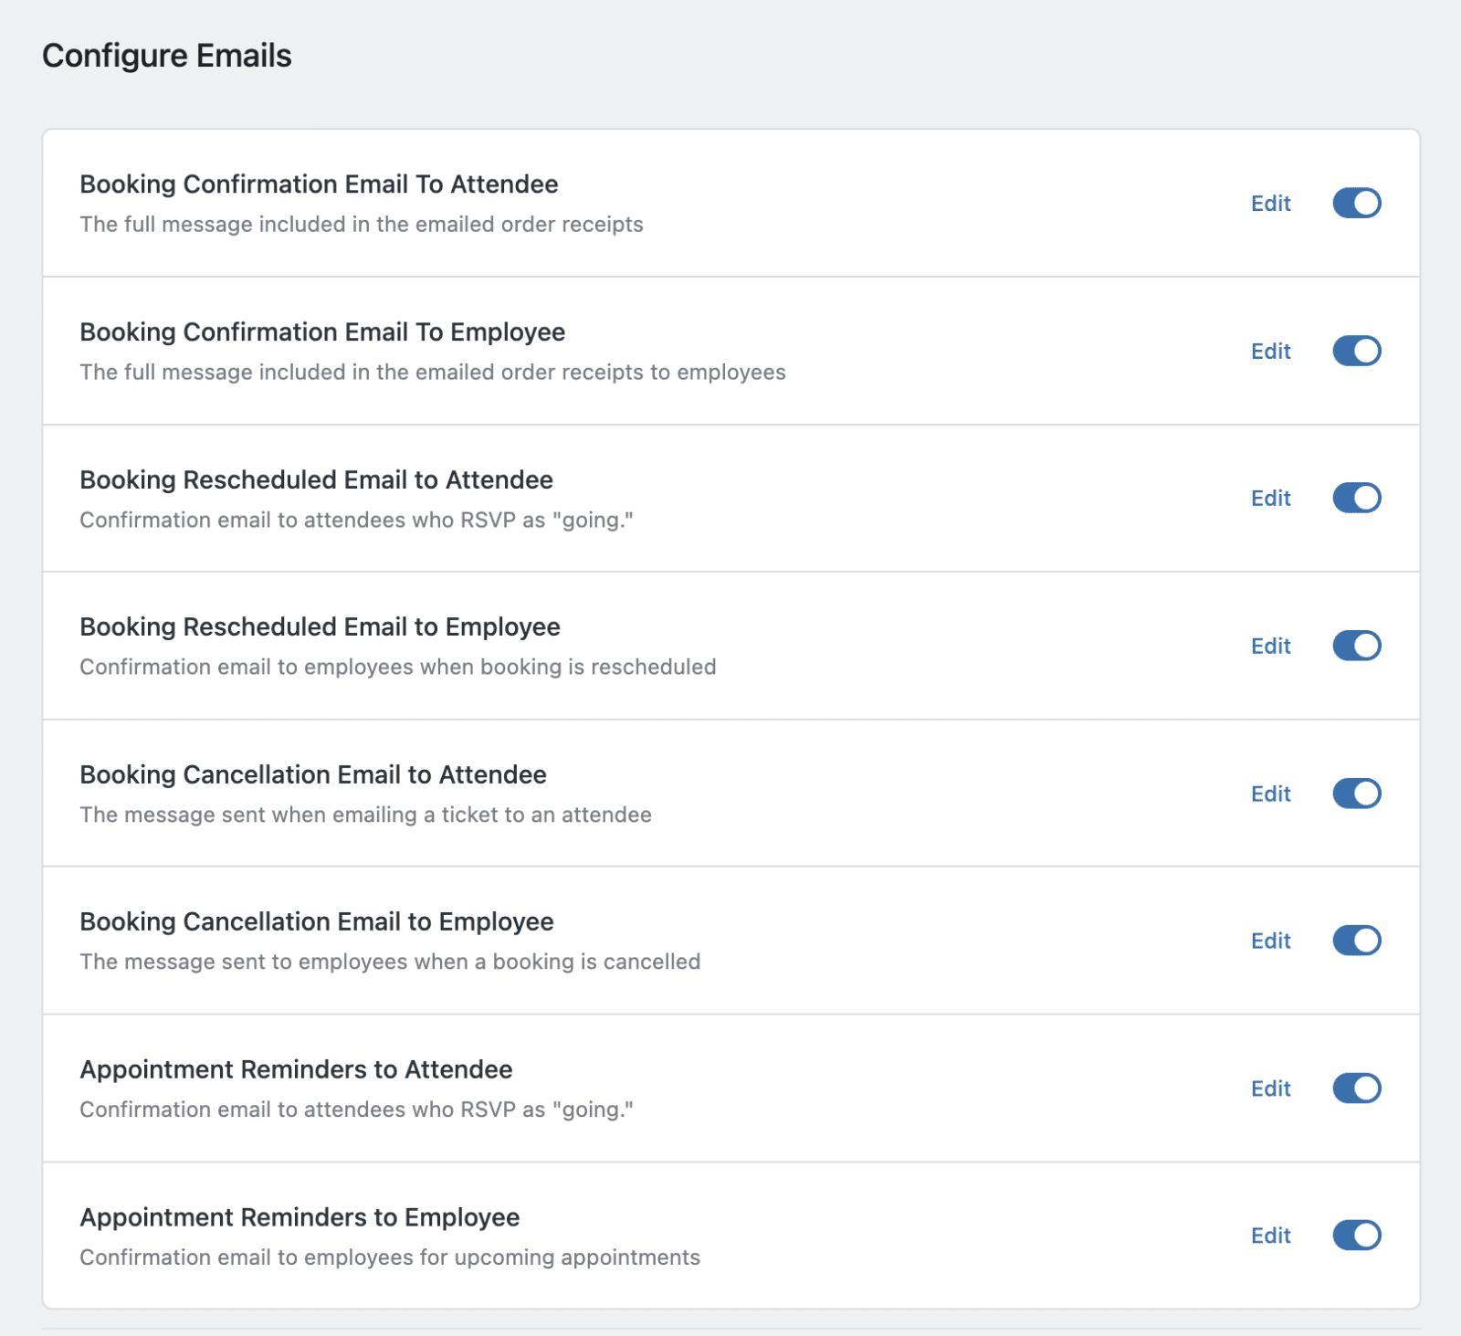This screenshot has width=1461, height=1336.
Task: Select Appointment Reminders to Employee title text
Action: (x=300, y=1217)
